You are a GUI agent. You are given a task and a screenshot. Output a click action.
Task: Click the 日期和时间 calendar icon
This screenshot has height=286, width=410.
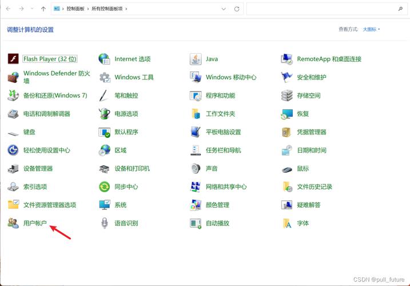[287, 150]
